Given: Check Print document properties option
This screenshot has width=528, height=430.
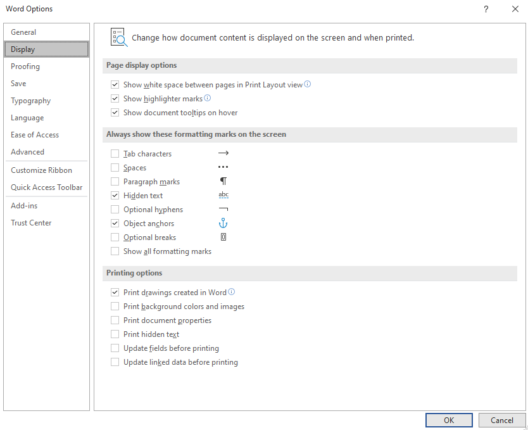Looking at the screenshot, I should click(x=115, y=320).
